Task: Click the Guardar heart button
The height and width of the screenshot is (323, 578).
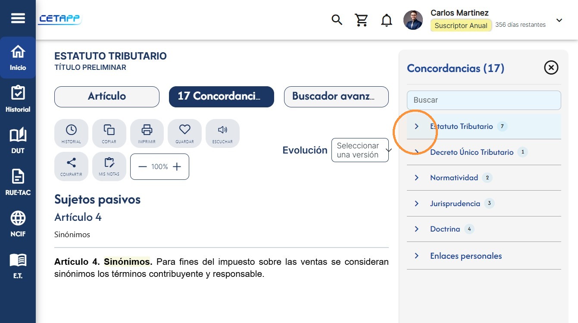Action: point(184,133)
